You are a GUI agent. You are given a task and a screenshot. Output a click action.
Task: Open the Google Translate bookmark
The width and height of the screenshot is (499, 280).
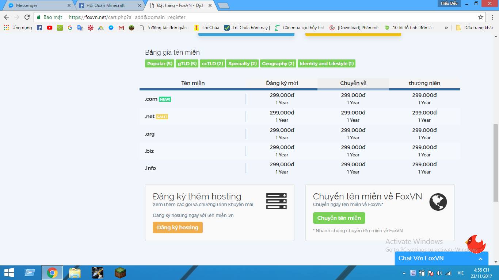click(80, 28)
